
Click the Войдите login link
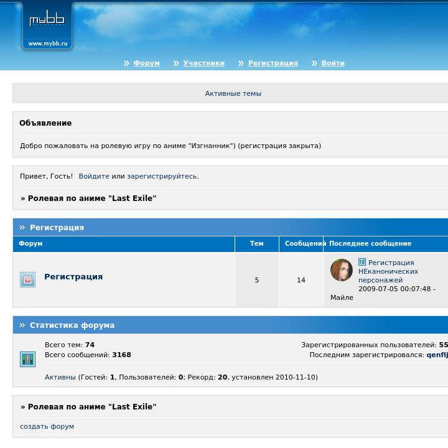coord(94,176)
